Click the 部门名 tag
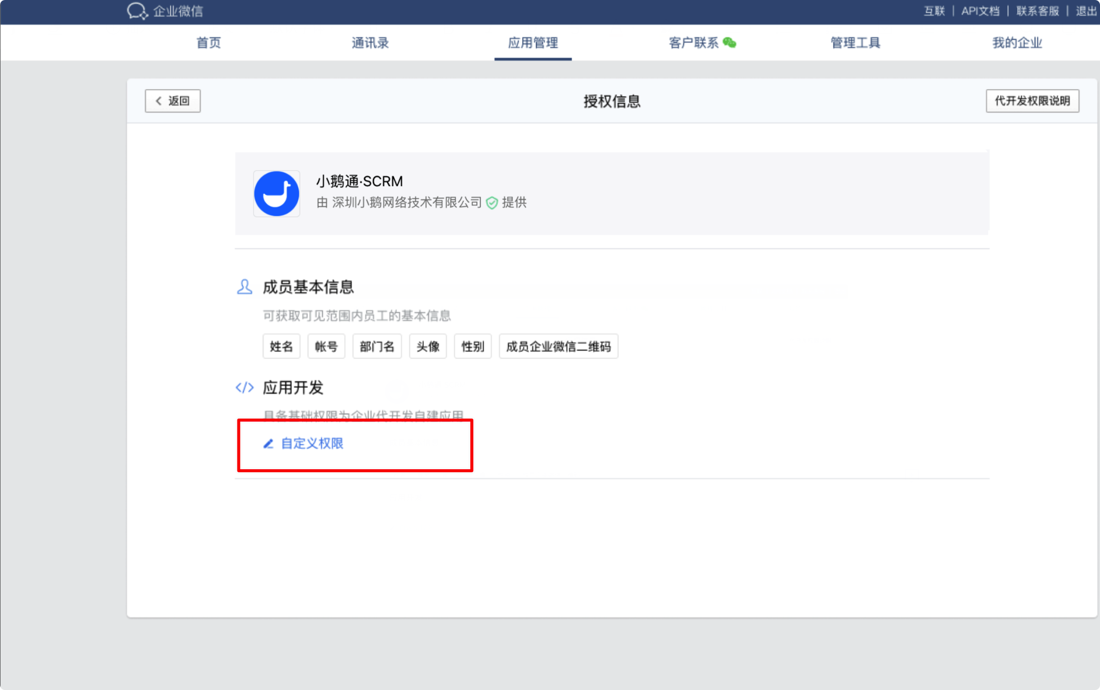The width and height of the screenshot is (1100, 690). click(377, 347)
